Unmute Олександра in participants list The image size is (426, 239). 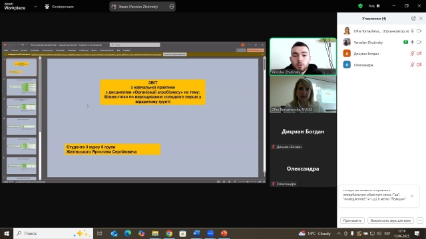[x=413, y=65]
